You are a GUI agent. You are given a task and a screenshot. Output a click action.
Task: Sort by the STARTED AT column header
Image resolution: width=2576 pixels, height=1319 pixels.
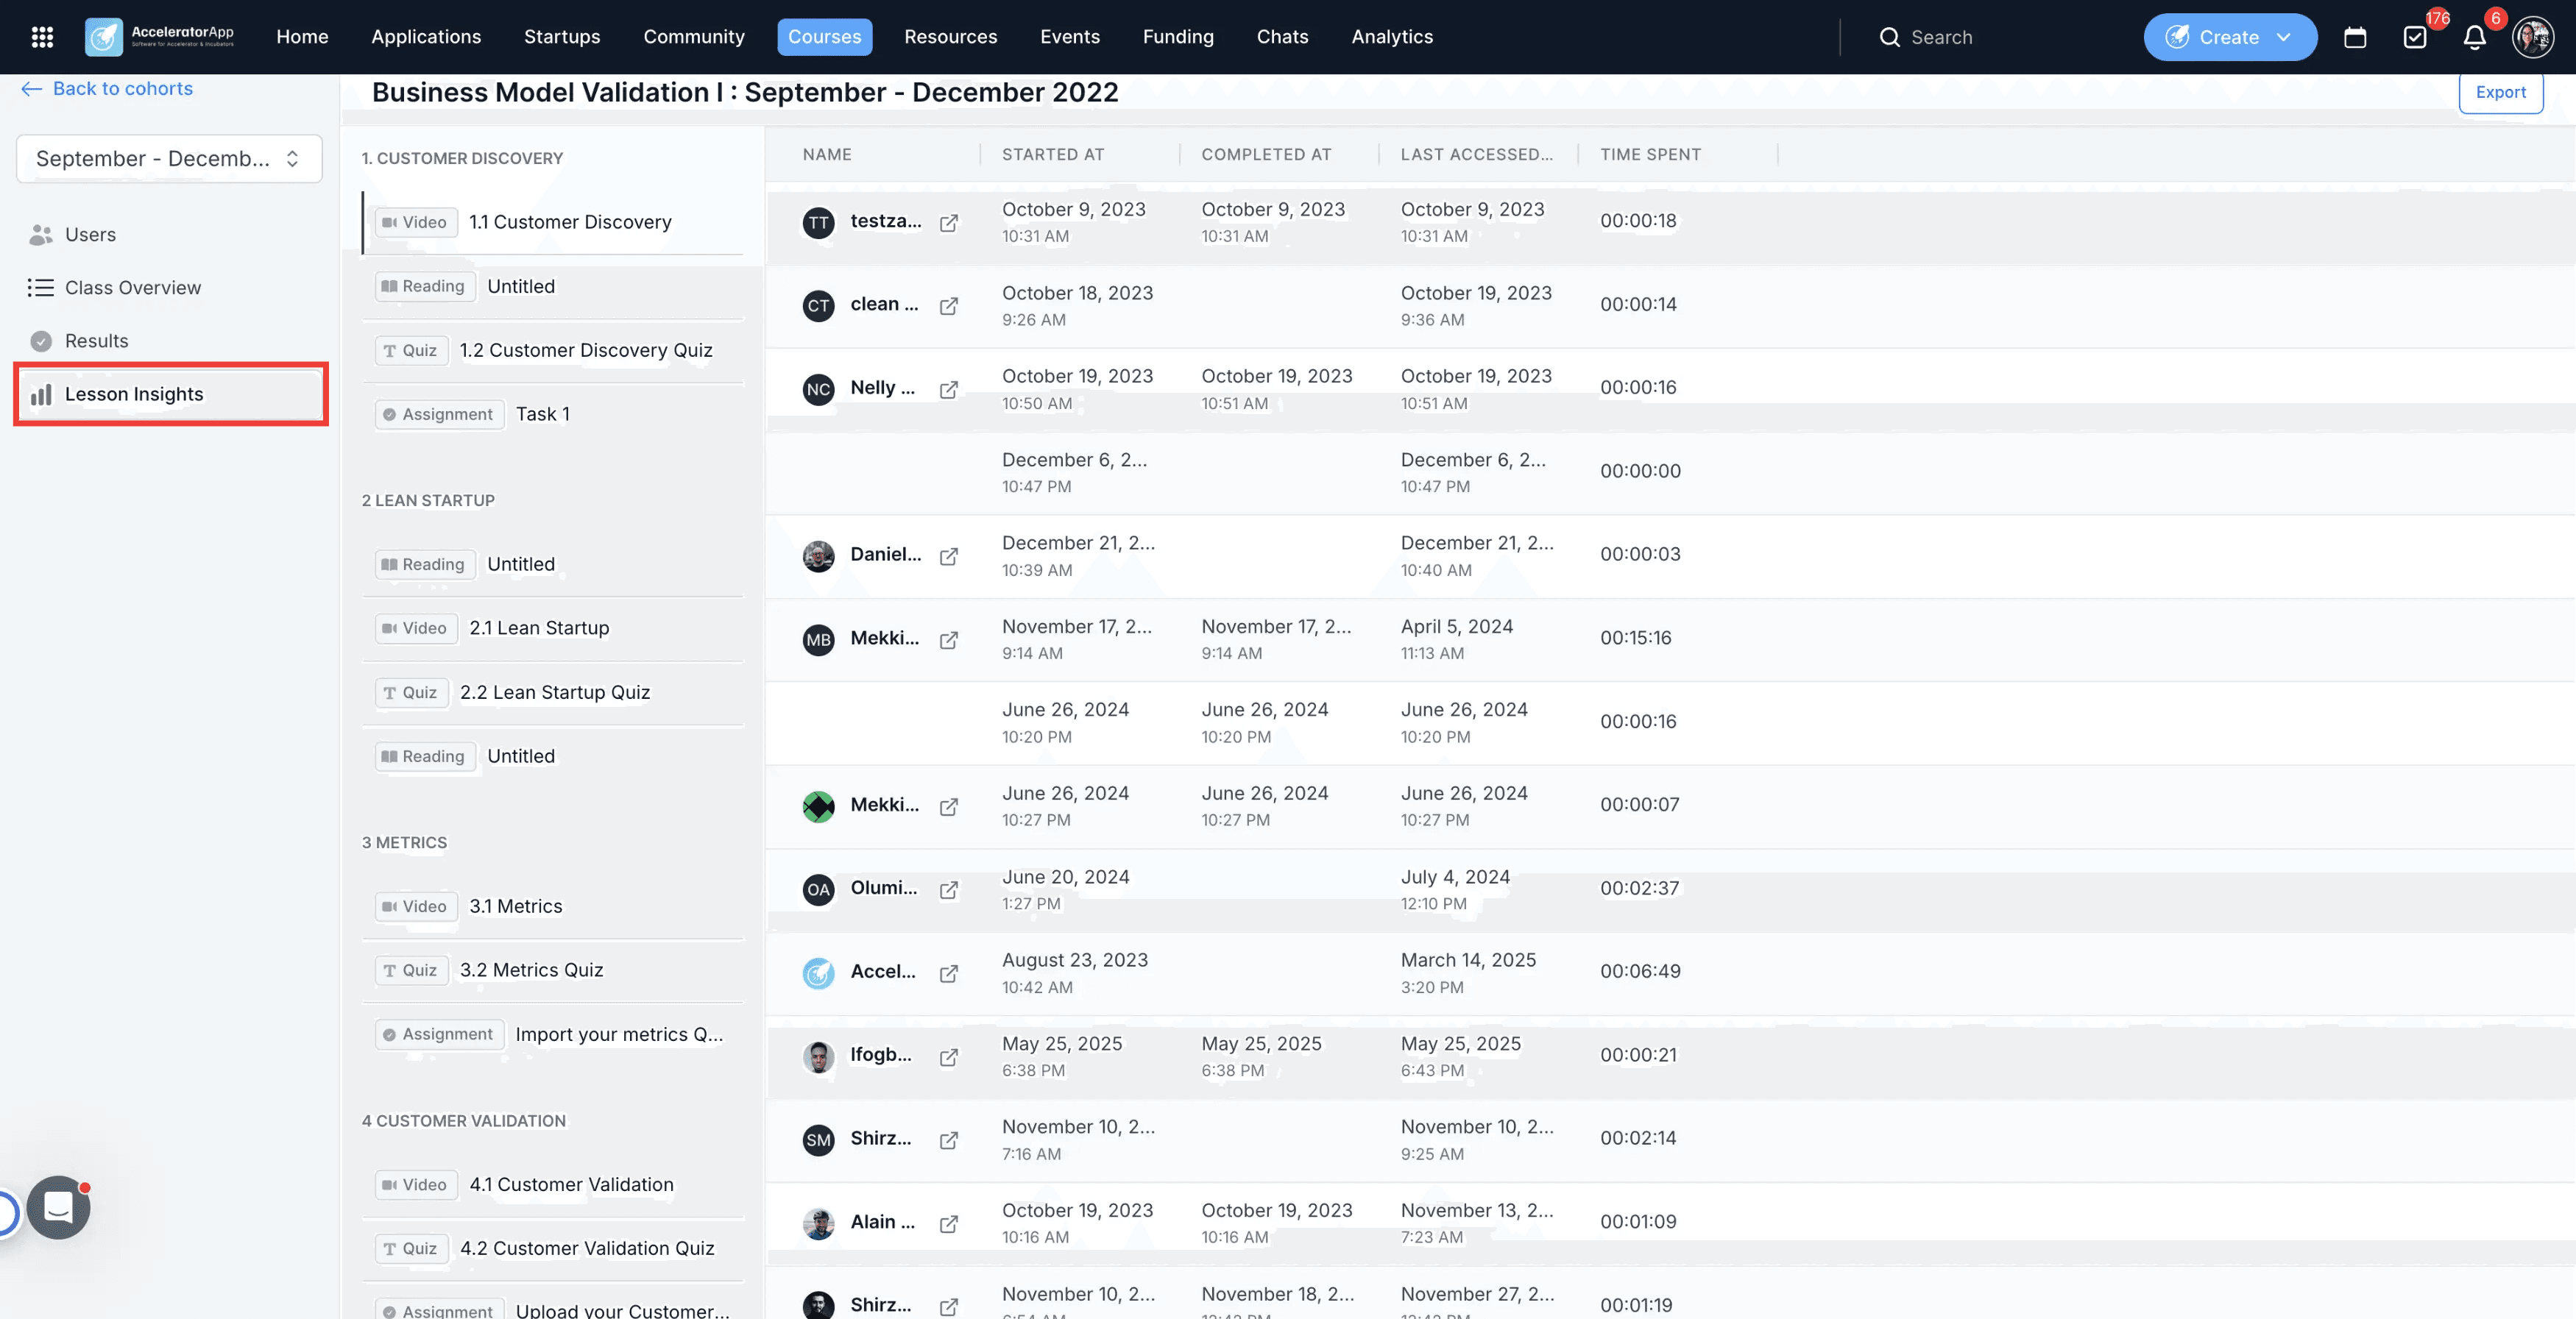click(x=1053, y=155)
